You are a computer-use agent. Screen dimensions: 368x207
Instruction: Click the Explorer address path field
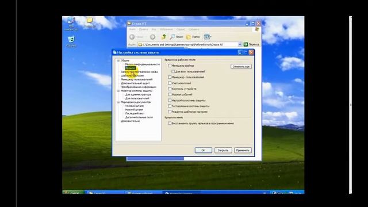(188, 44)
